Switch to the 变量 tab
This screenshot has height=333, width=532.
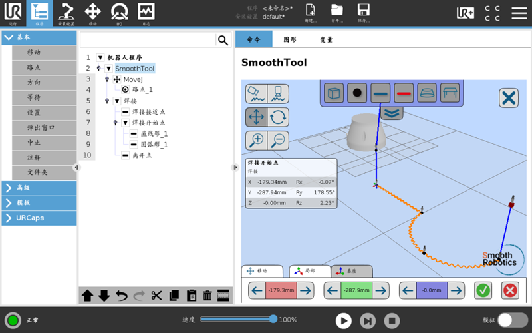pyautogui.click(x=327, y=39)
